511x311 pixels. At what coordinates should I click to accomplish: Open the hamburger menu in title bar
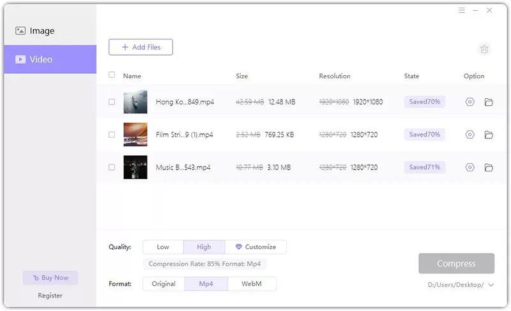tap(462, 11)
